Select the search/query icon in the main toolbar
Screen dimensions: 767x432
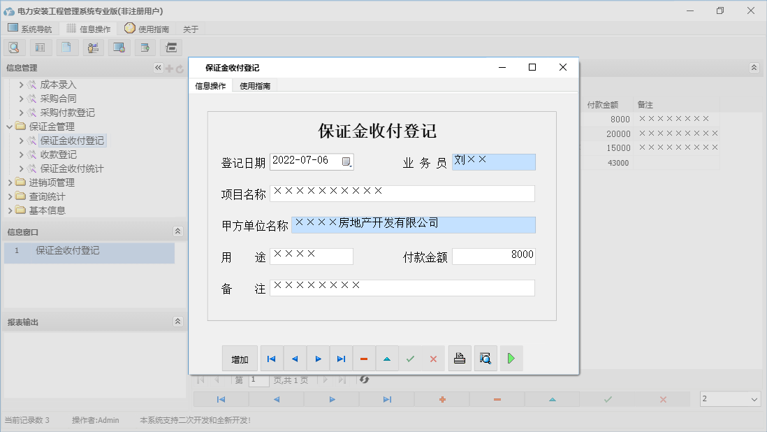14,47
